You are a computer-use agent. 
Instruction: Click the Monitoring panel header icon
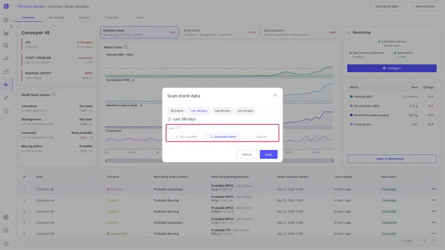click(349, 32)
